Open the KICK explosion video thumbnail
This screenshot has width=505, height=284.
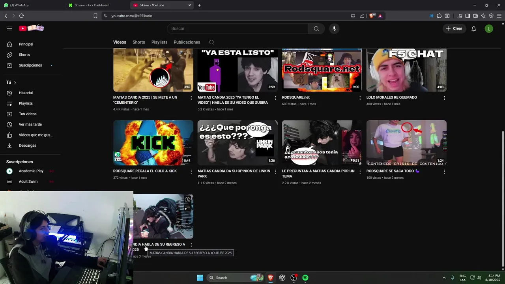coord(153,143)
